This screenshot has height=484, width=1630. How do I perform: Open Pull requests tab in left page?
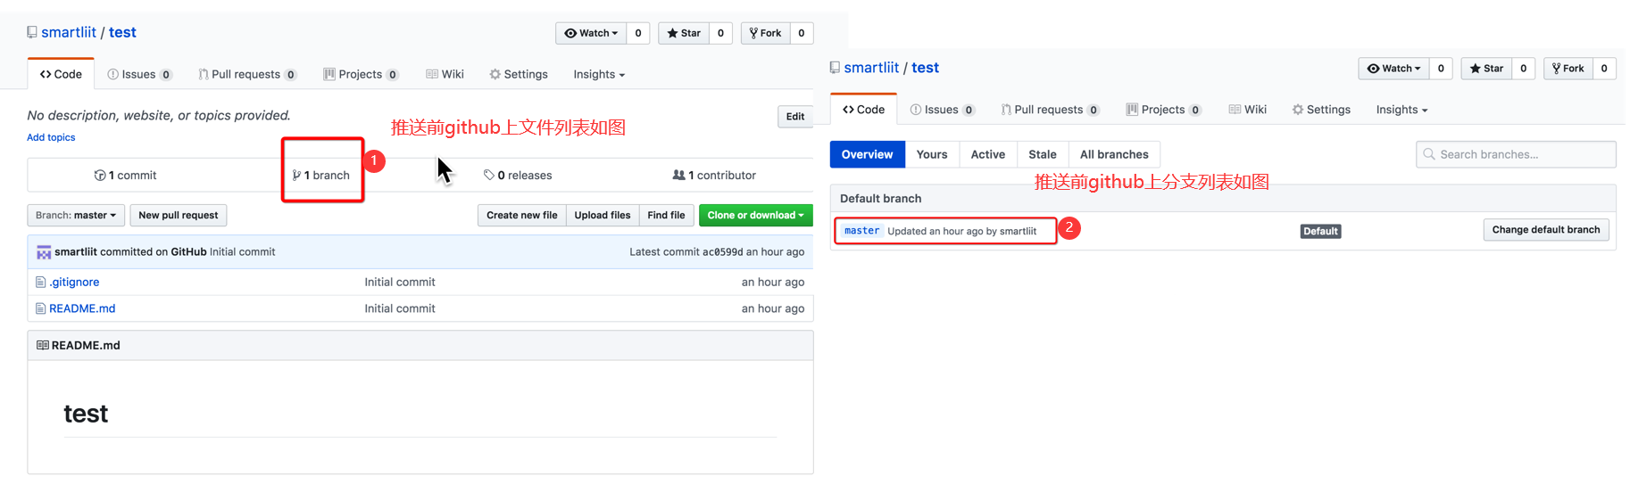coord(247,74)
